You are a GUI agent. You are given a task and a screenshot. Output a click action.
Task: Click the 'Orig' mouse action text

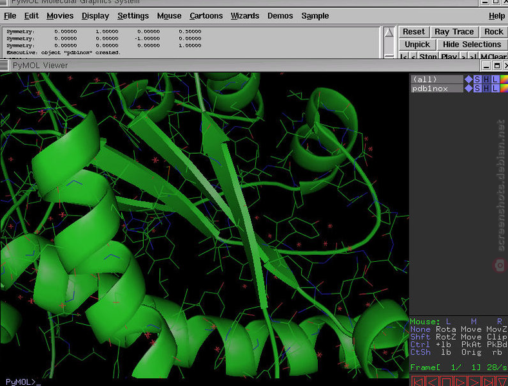471,353
